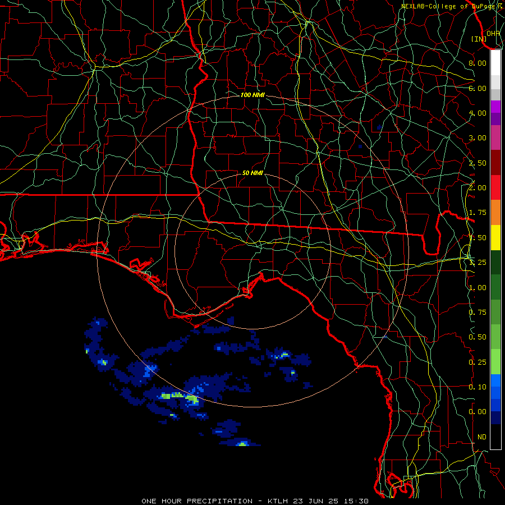
Task: Pick the lime green swatch beside 0.25
Action: coord(495,362)
